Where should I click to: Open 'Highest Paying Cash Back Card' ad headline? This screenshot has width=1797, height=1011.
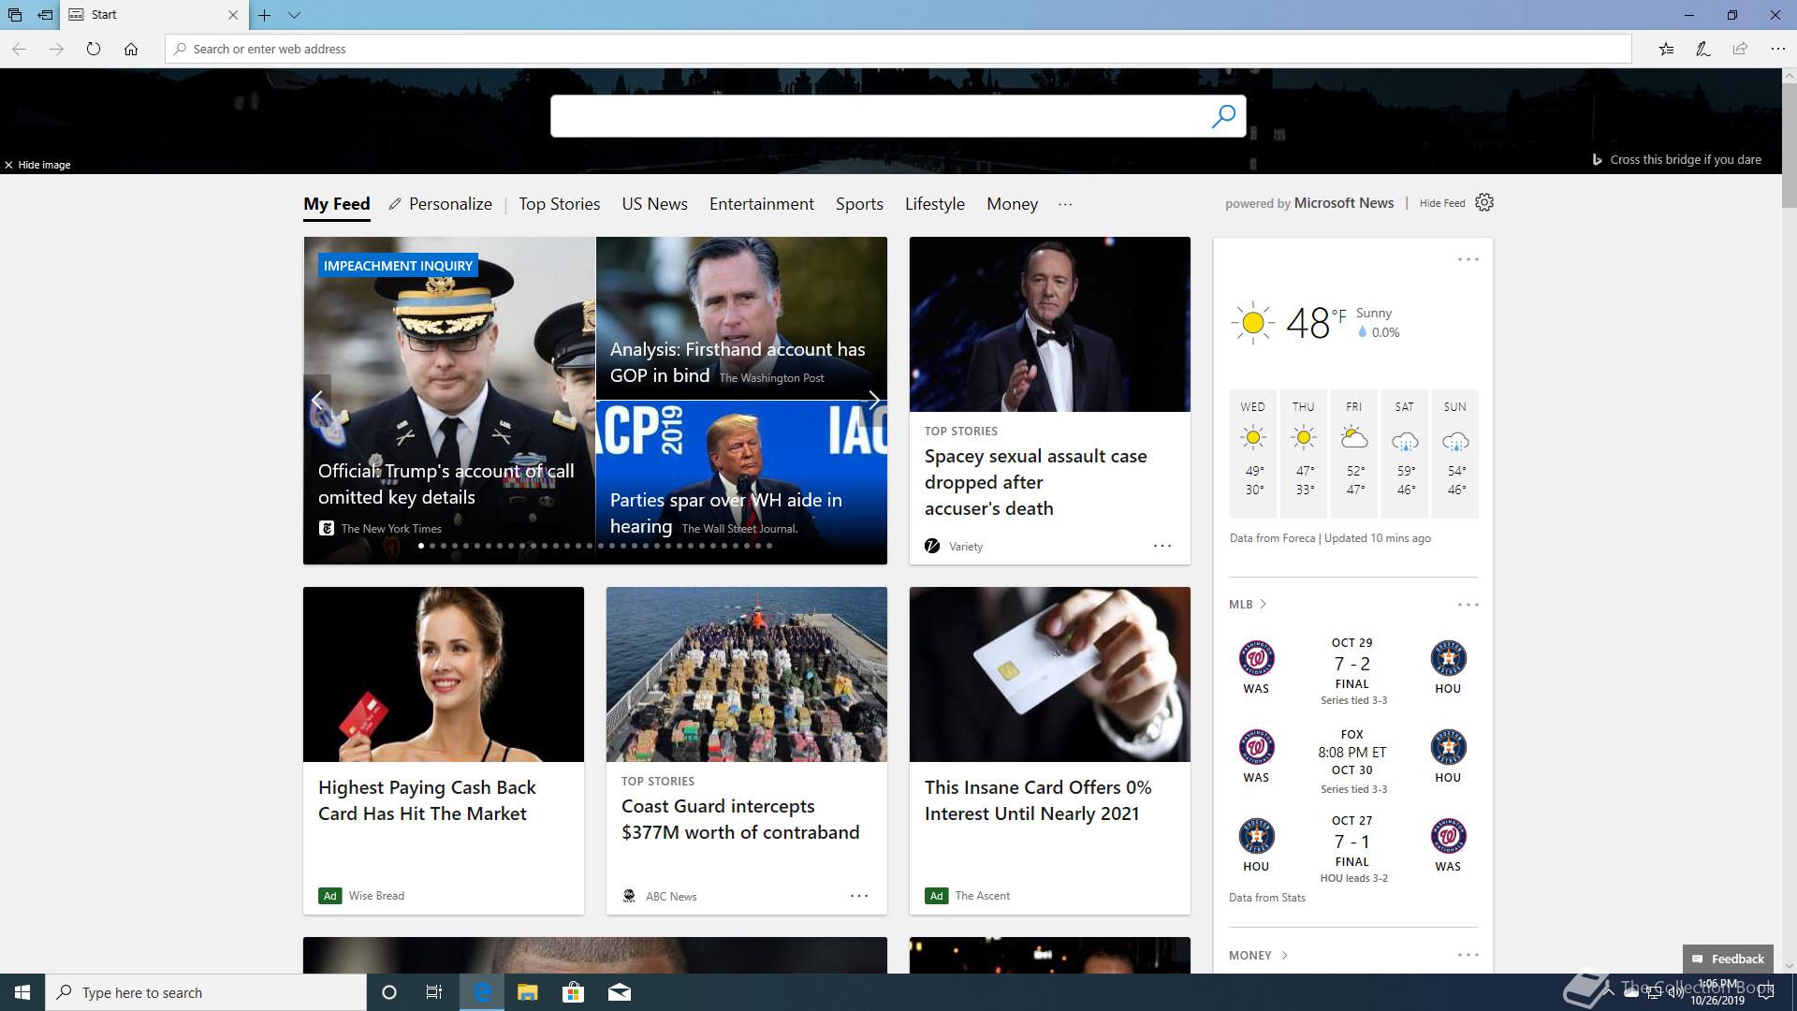coord(427,800)
